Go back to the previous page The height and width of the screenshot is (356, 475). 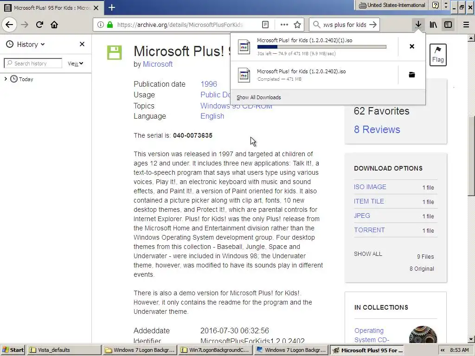pos(9,25)
